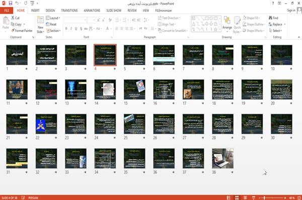
Task: Start Slide Show from status bar icon
Action: click(x=254, y=197)
